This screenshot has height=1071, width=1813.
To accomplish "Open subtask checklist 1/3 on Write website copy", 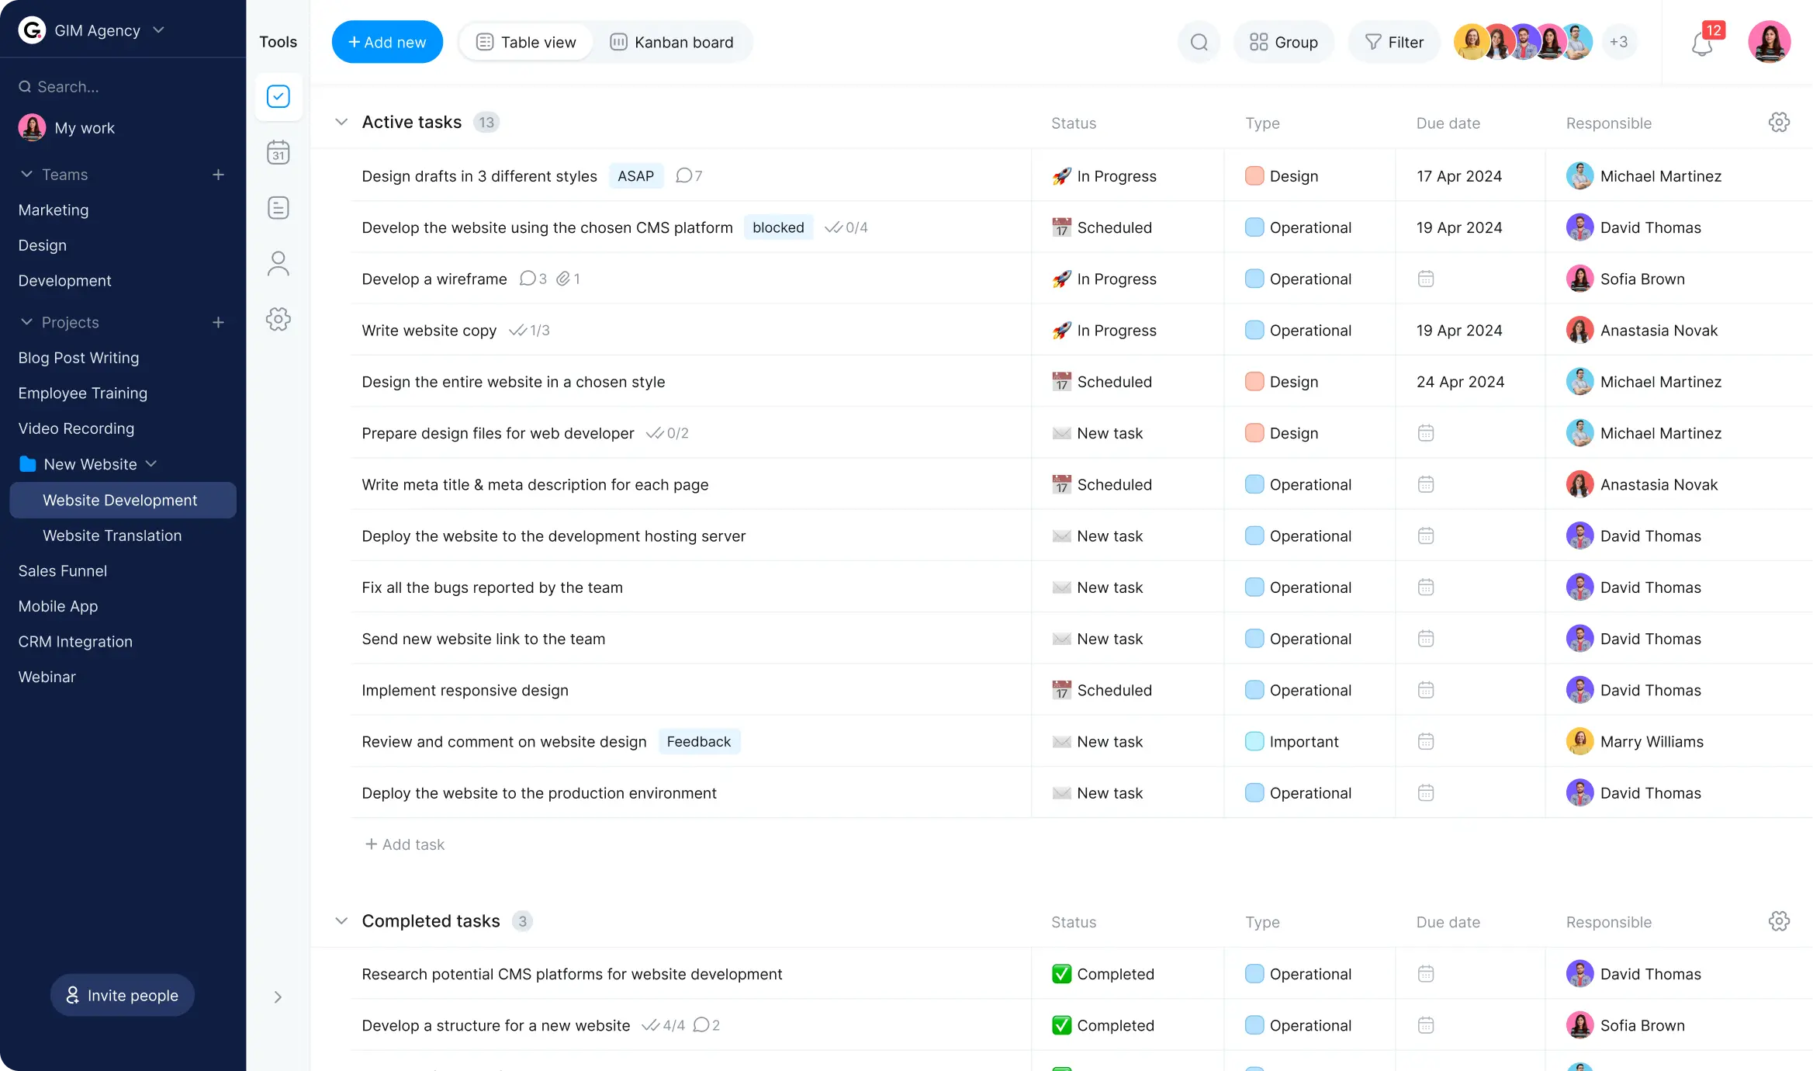I will pyautogui.click(x=529, y=331).
